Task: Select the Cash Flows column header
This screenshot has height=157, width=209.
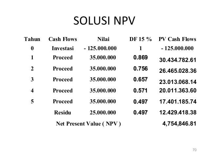Action: 63,39
